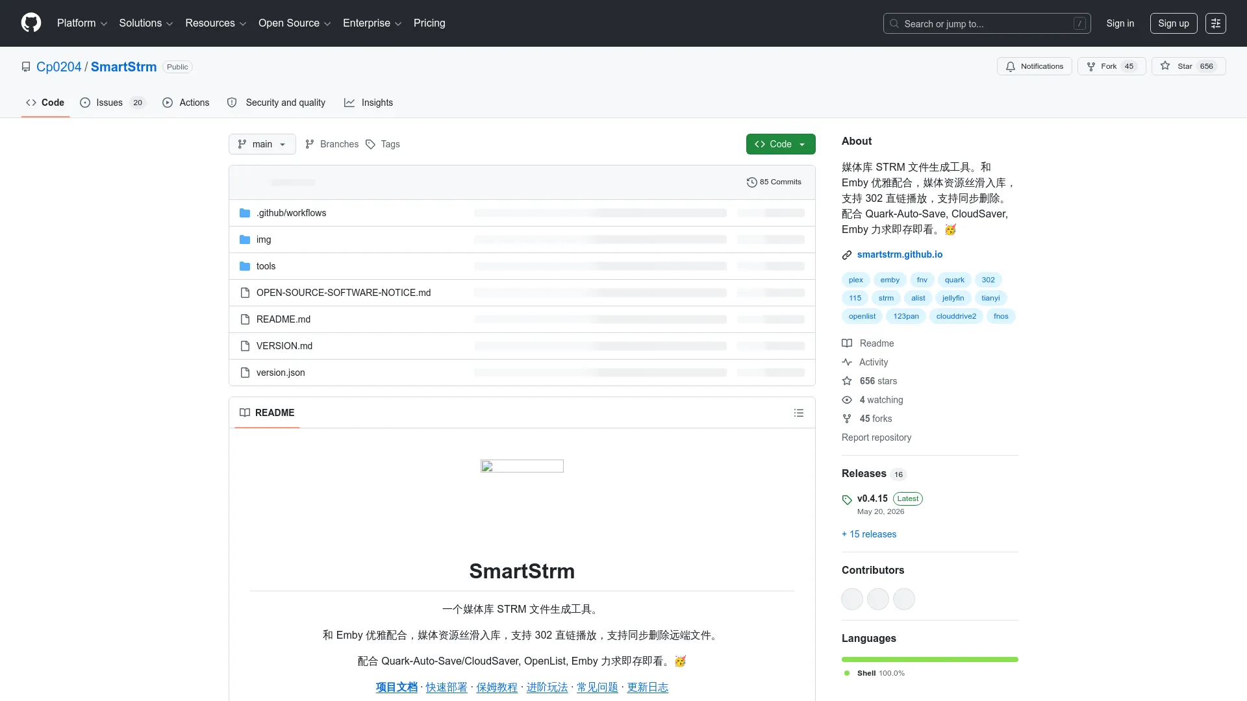Screen dimensions: 1247x701
Task: Click the release tag icon near v0.4.15
Action: [847, 500]
